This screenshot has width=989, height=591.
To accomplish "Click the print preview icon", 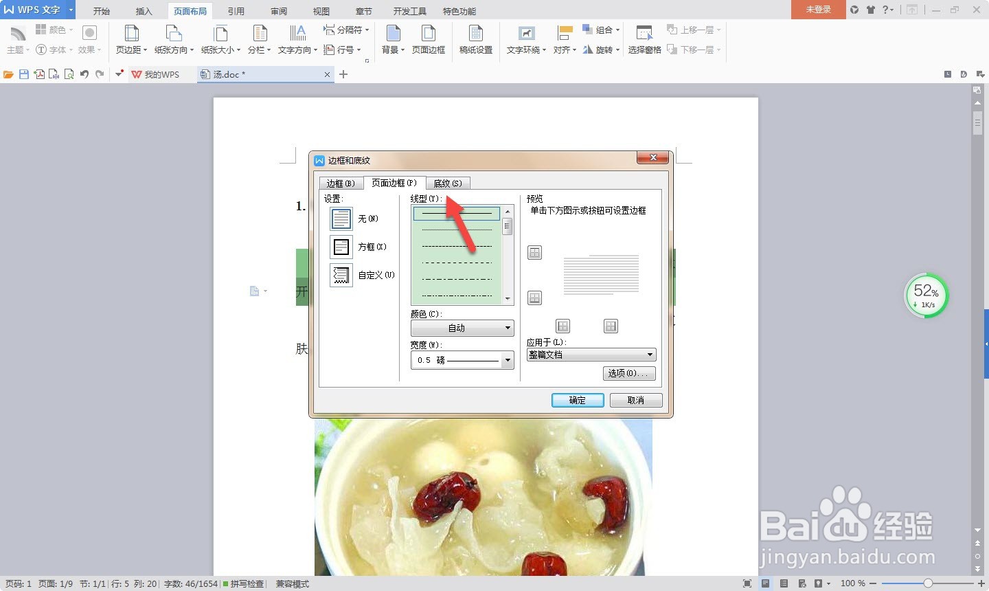I will click(x=69, y=74).
